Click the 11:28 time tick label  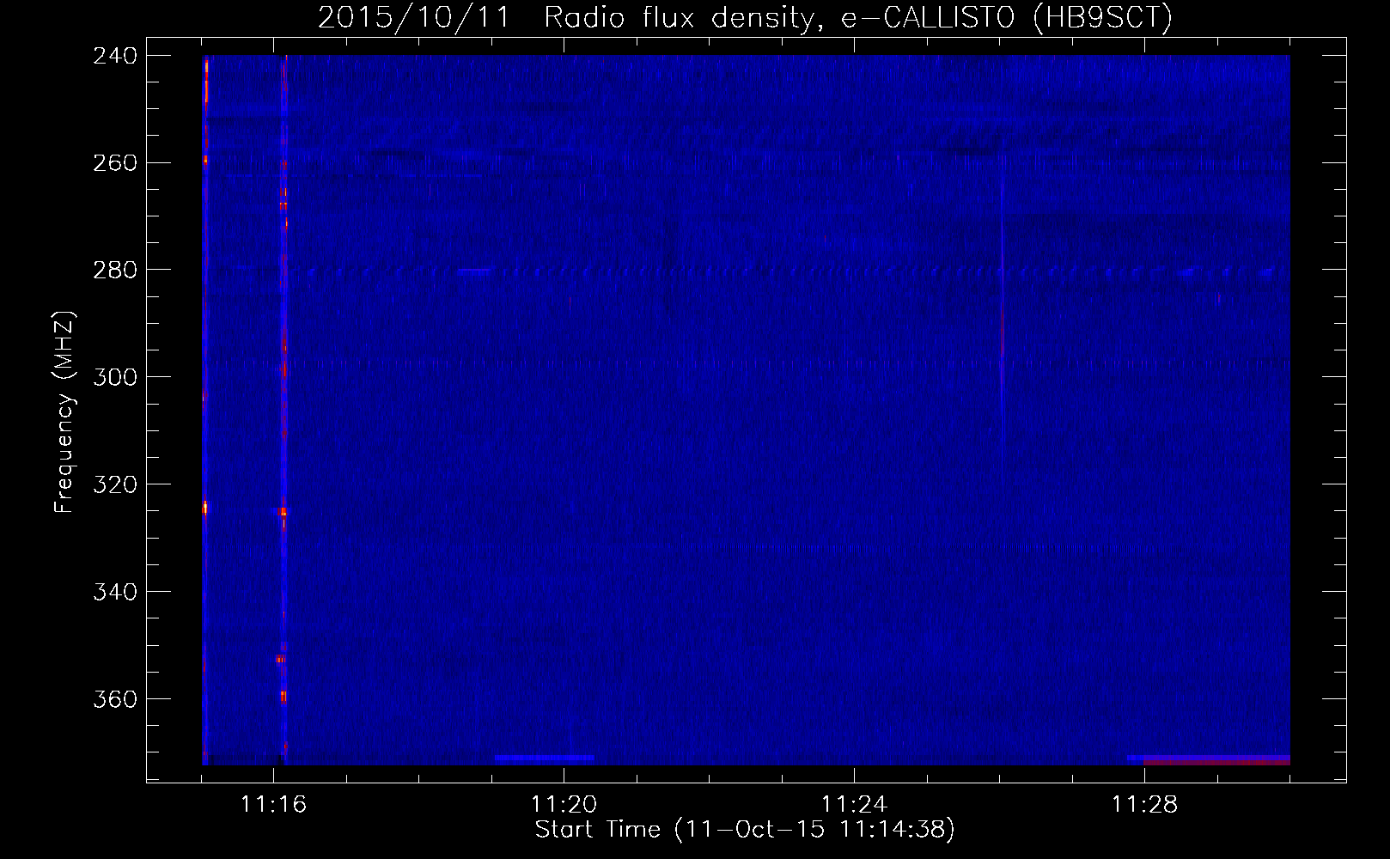point(1144,804)
